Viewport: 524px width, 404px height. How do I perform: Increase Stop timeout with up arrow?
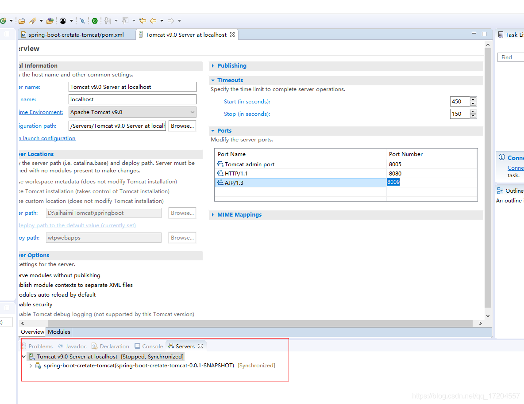pos(473,111)
